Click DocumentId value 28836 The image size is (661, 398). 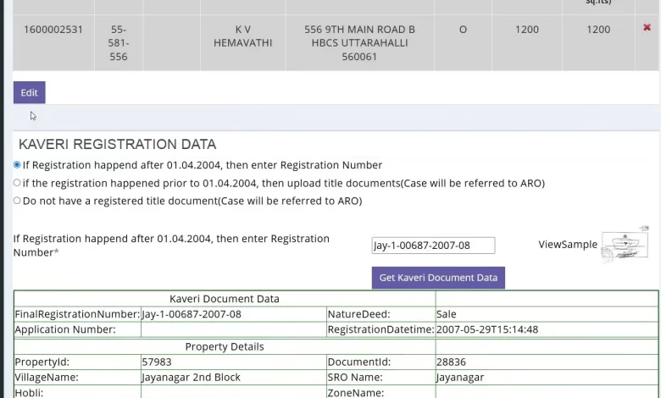point(451,362)
